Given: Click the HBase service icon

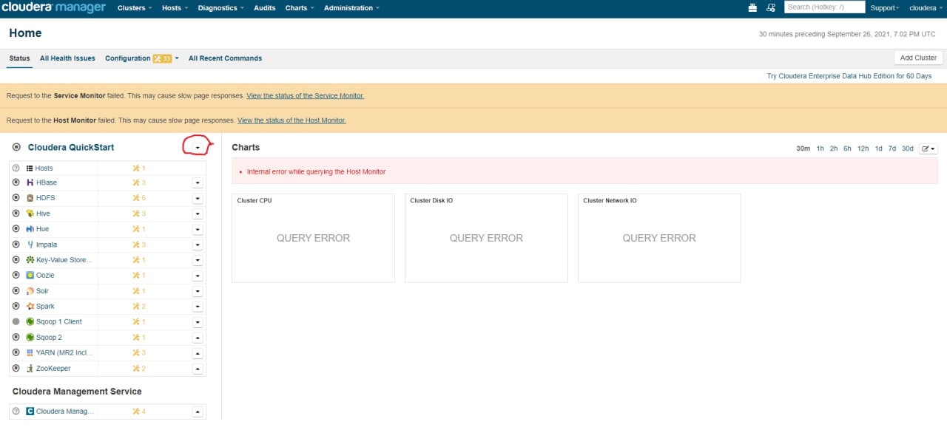Looking at the screenshot, I should [30, 182].
